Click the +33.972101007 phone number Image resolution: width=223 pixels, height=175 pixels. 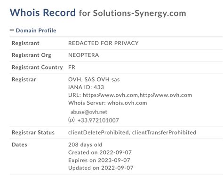(x=98, y=120)
